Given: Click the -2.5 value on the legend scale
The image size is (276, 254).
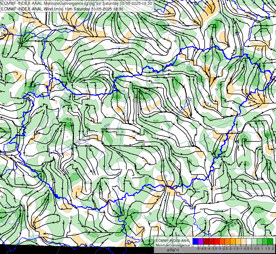Looking at the screenshot, I should [225, 249].
